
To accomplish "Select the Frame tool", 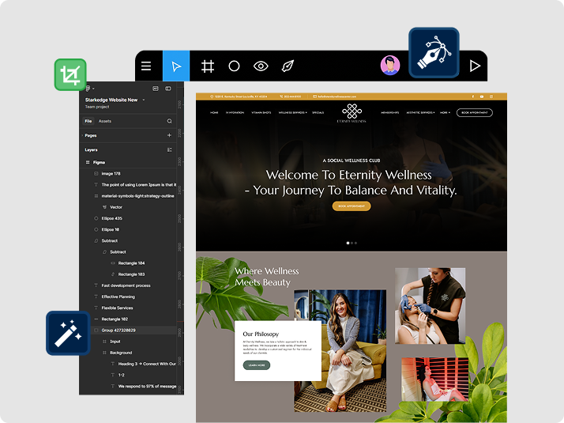I will coord(208,66).
